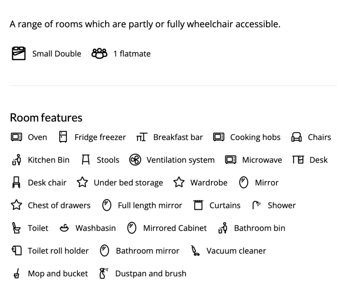
Task: Click the Chairs armchair icon
Action: 297,137
